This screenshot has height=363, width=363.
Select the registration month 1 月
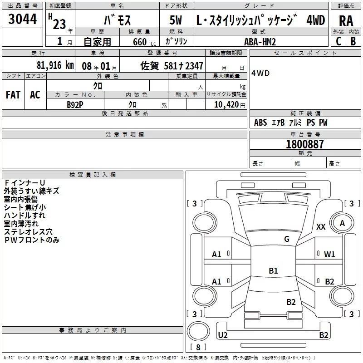pyautogui.click(x=64, y=41)
